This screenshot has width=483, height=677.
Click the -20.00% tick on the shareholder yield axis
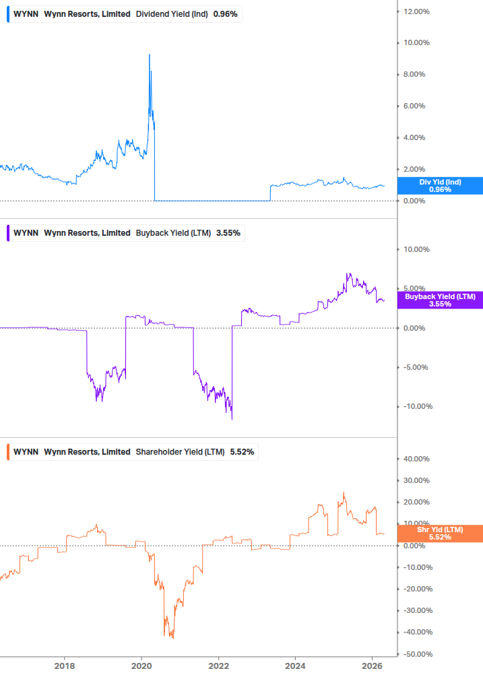click(x=418, y=589)
